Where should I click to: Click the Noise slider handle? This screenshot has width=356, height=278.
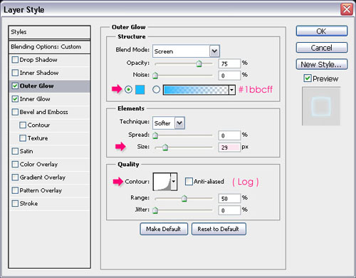click(x=155, y=76)
